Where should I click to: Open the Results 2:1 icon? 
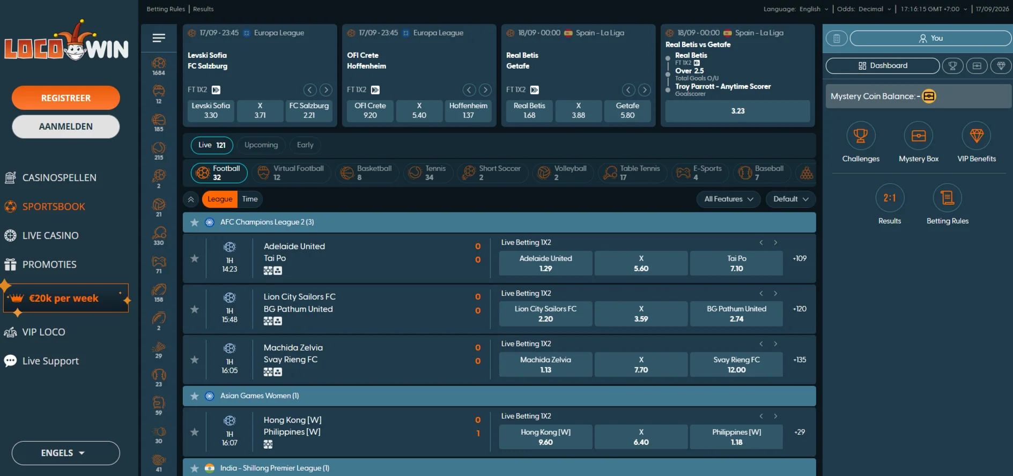tap(890, 198)
